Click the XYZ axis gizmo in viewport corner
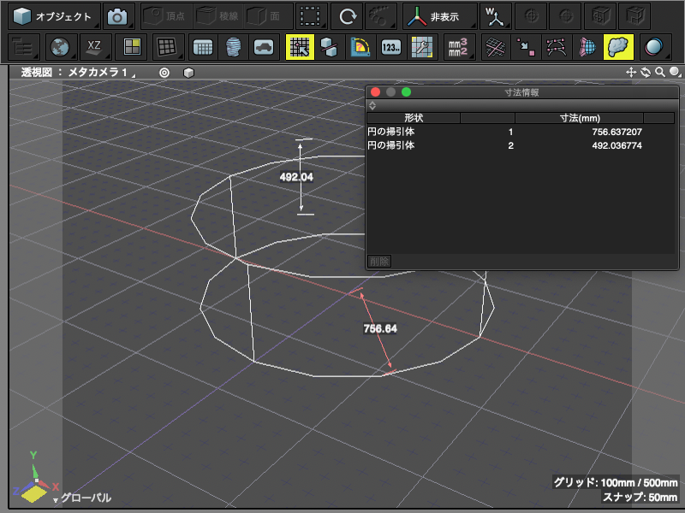The height and width of the screenshot is (513, 685). [x=33, y=478]
